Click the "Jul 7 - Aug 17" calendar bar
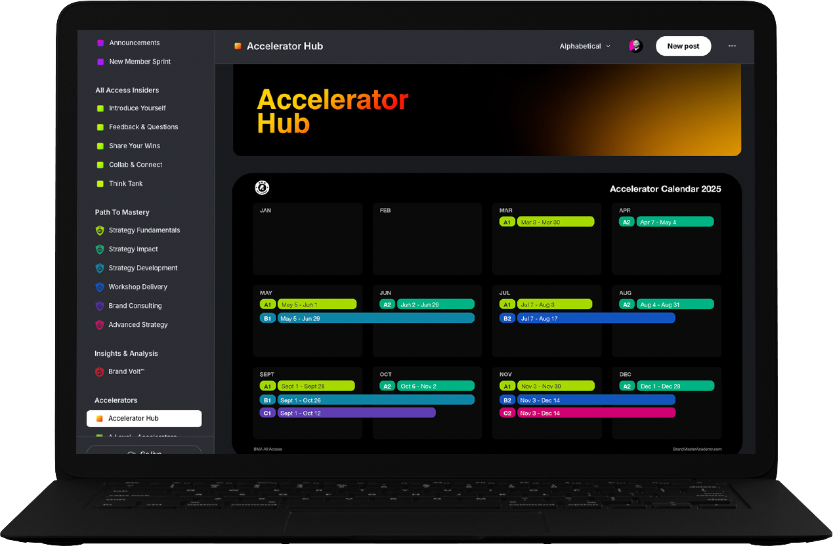 click(x=596, y=318)
